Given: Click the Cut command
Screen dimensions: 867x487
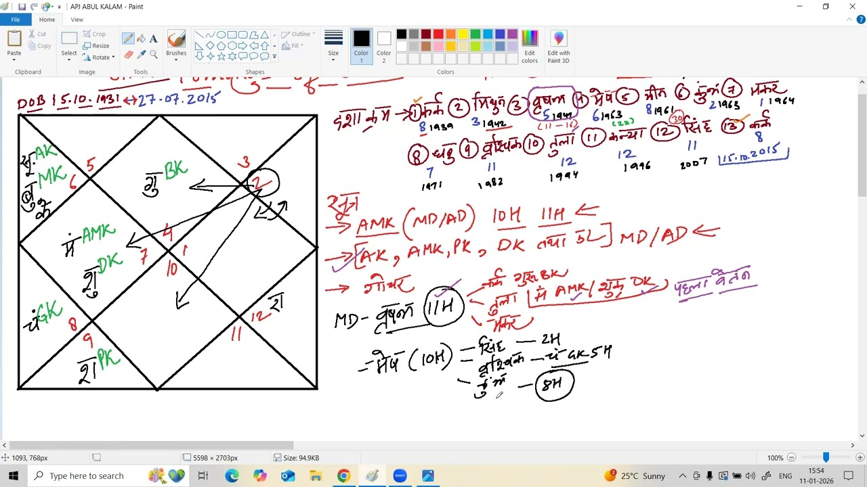Looking at the screenshot, I should [x=37, y=34].
